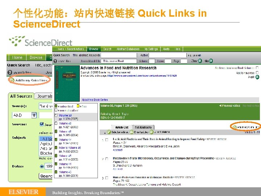The image size is (261, 196).
Task: Open the Mycotoxins in Fruits article title
Action: click(163, 158)
